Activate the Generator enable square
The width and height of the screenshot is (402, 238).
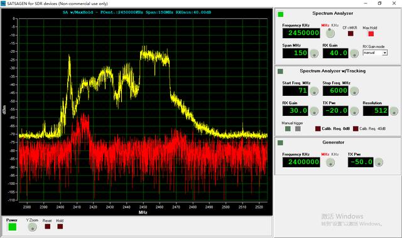pos(280,143)
